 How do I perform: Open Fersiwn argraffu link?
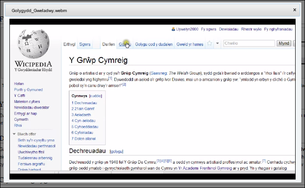coord(31,164)
